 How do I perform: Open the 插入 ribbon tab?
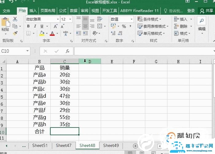click(33, 11)
